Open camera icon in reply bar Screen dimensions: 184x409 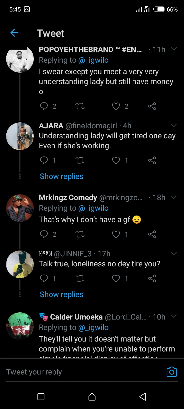pos(171,372)
